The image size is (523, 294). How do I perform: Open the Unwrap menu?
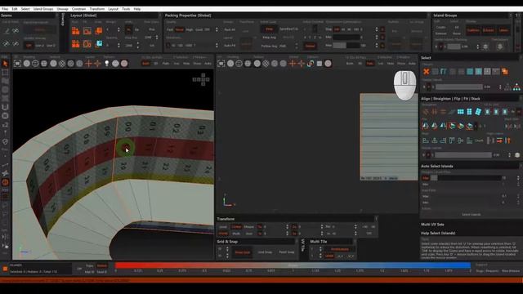[x=62, y=9]
